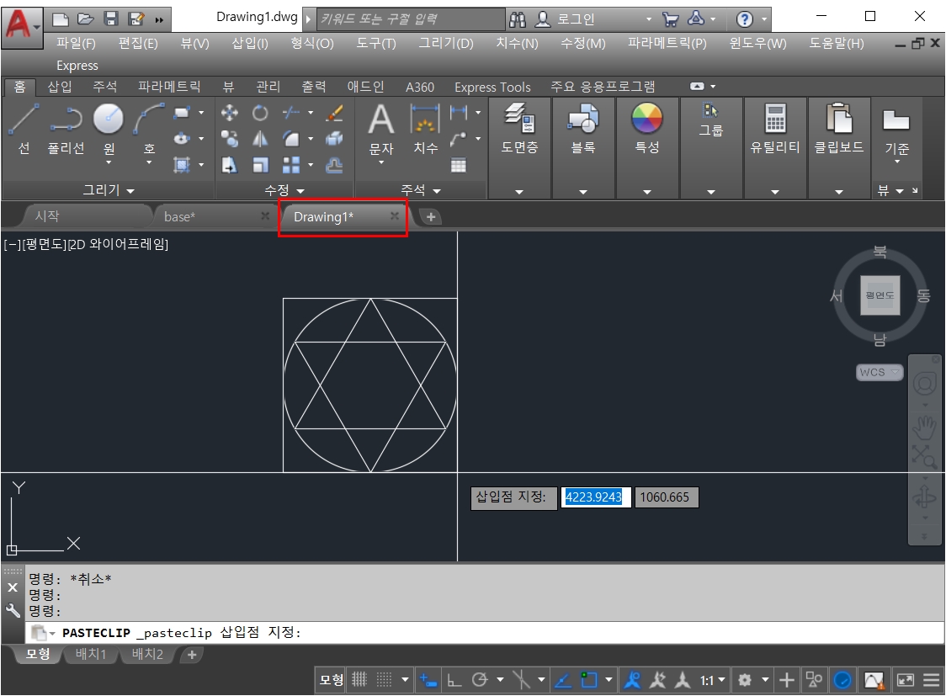
Task: Click the Linear dimension icon
Action: (x=459, y=112)
